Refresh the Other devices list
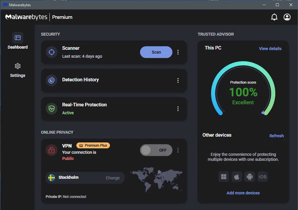The image size is (298, 210). [276, 136]
